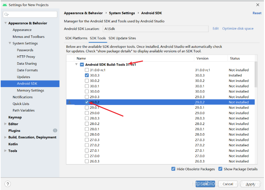This screenshot has width=265, height=190.
Task: Uncheck the 30.0.3 build tools checkbox
Action: [87, 75]
